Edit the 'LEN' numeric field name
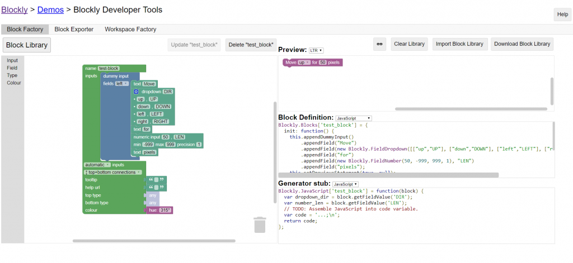Viewport: 573px width, 263px height. point(179,137)
